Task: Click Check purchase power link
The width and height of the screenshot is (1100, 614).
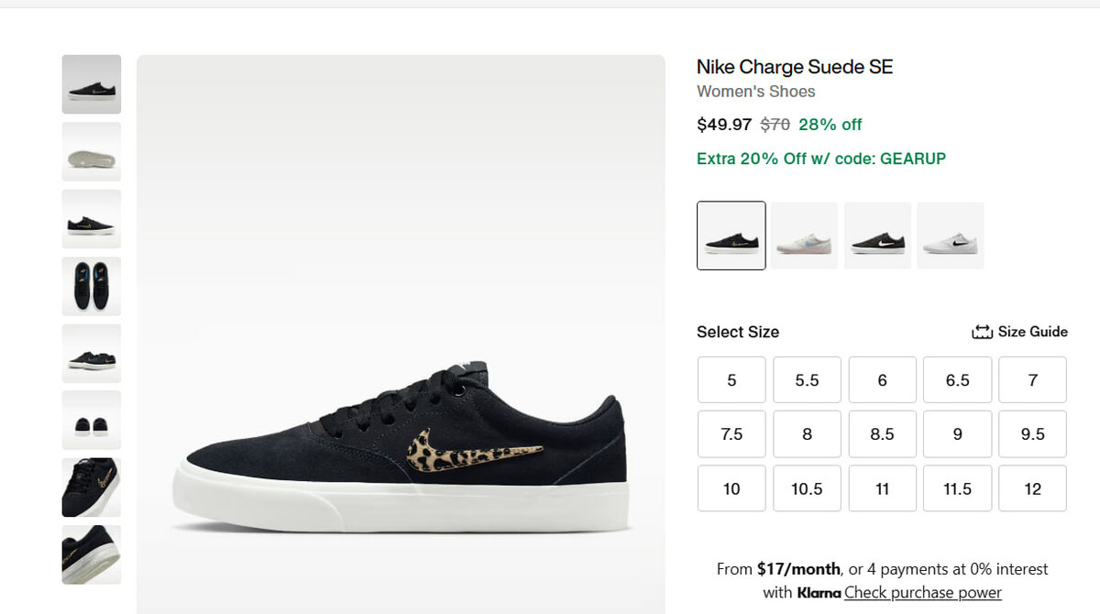Action: 922,592
